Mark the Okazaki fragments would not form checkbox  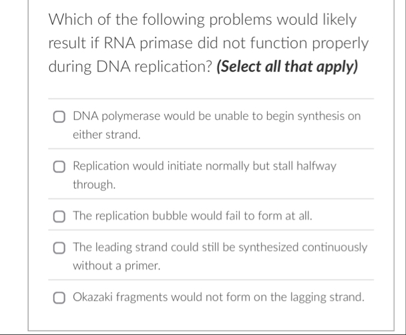coord(59,298)
